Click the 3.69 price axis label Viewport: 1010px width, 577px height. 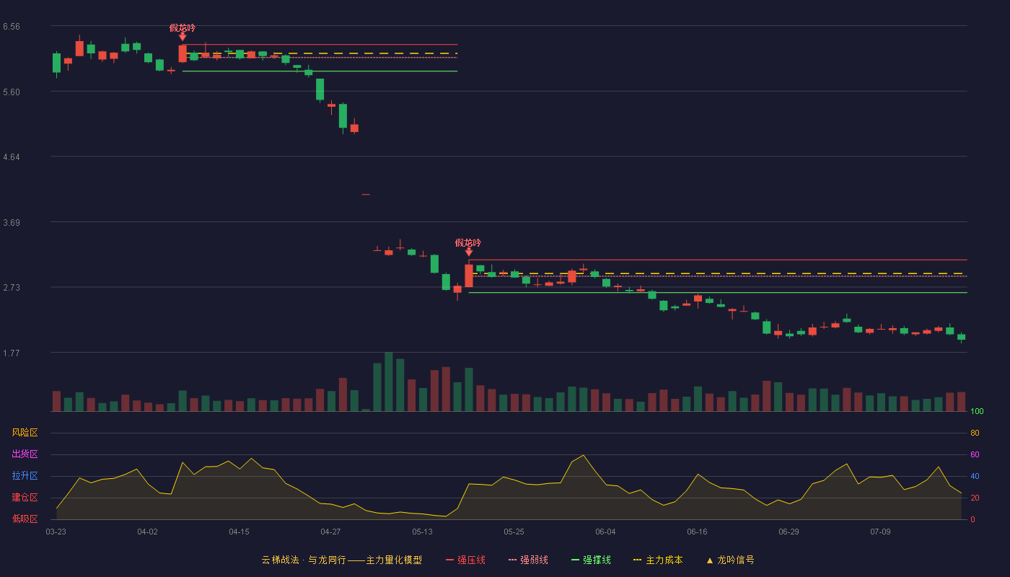pyautogui.click(x=12, y=222)
